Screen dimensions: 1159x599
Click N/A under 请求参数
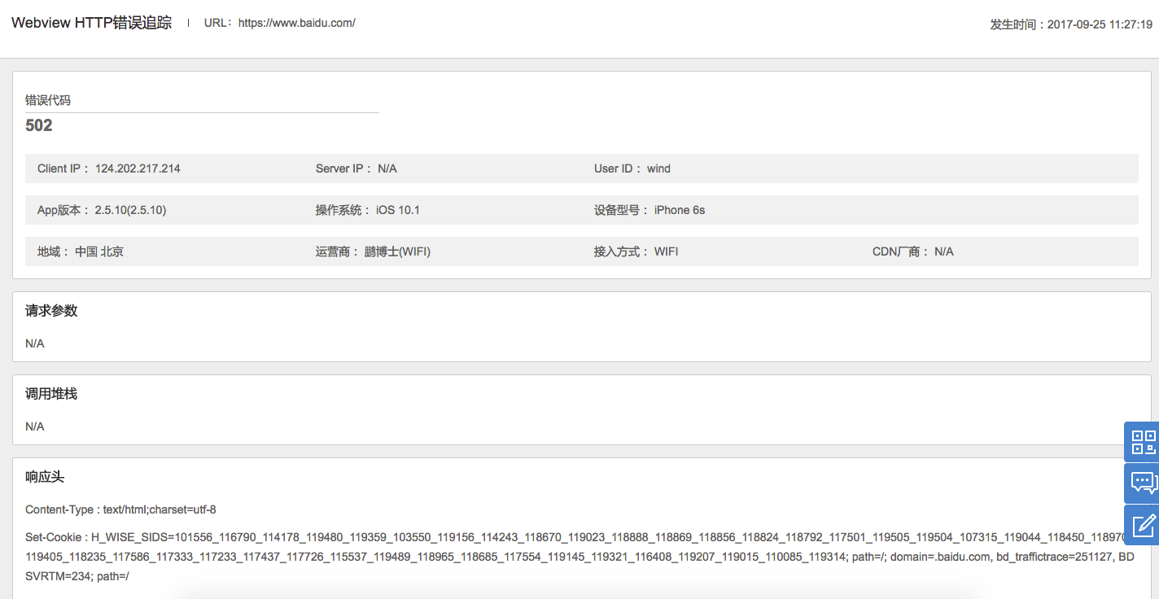pyautogui.click(x=35, y=343)
